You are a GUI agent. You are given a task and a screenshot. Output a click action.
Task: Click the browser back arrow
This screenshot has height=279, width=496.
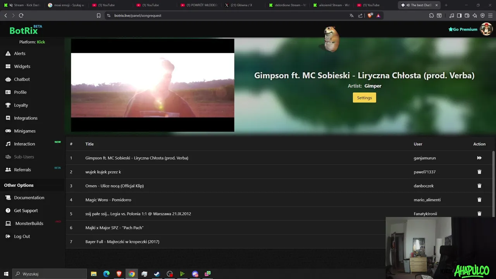(5, 15)
